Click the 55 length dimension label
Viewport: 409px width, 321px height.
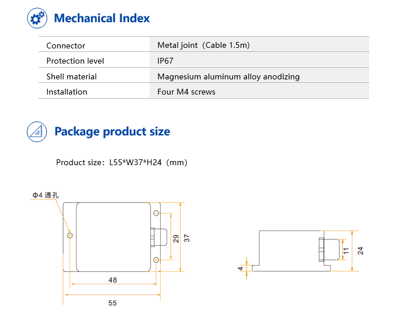coord(112,303)
